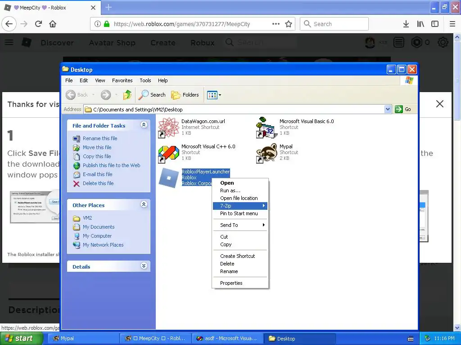
Task: Choose Open file location in context menu
Action: tap(240, 198)
